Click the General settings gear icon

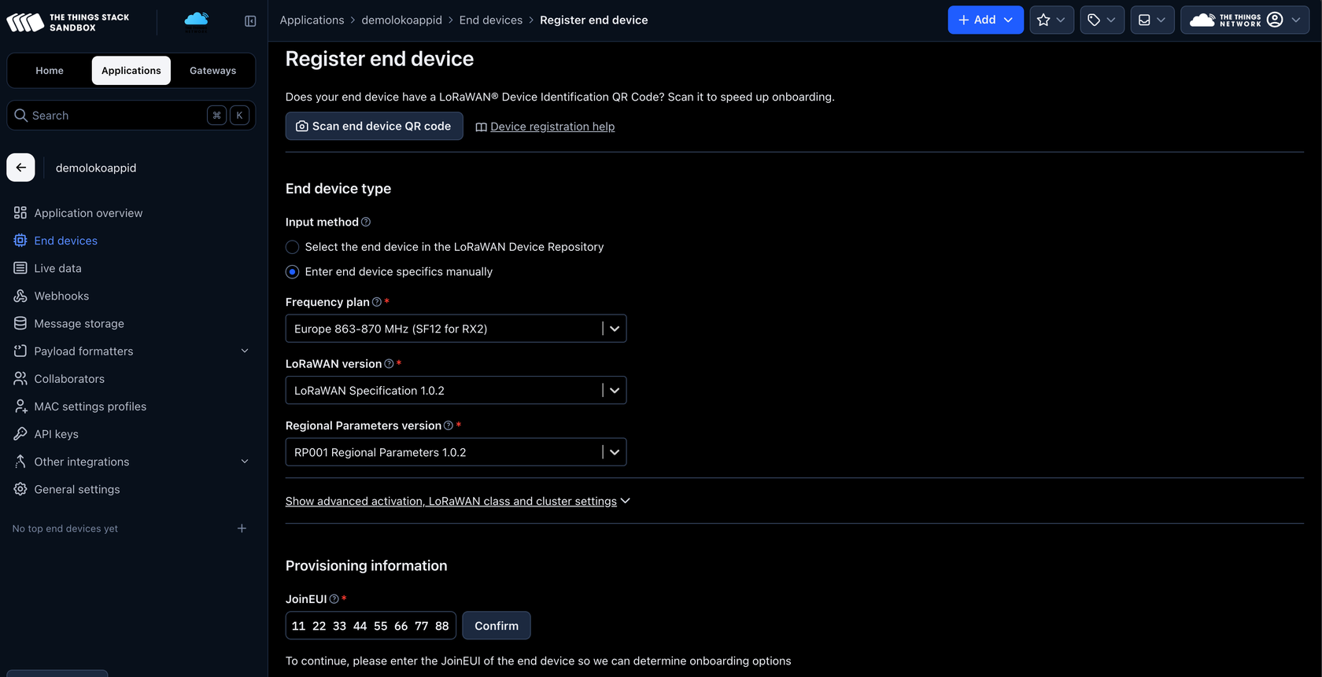[20, 489]
